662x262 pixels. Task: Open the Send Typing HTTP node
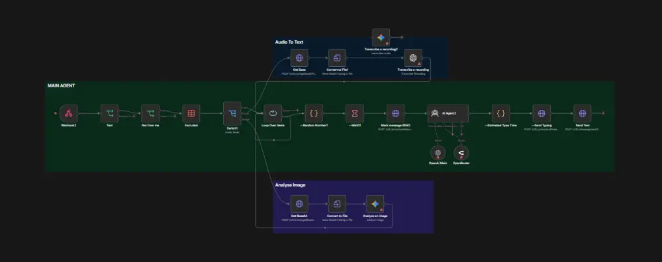pos(542,114)
